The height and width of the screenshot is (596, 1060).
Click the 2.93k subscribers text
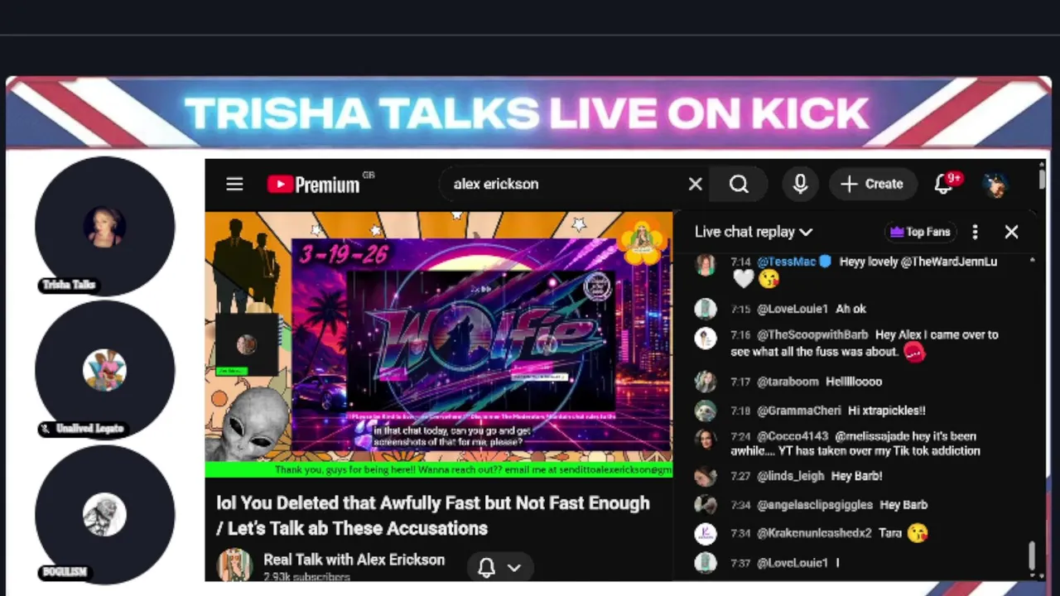(x=306, y=576)
